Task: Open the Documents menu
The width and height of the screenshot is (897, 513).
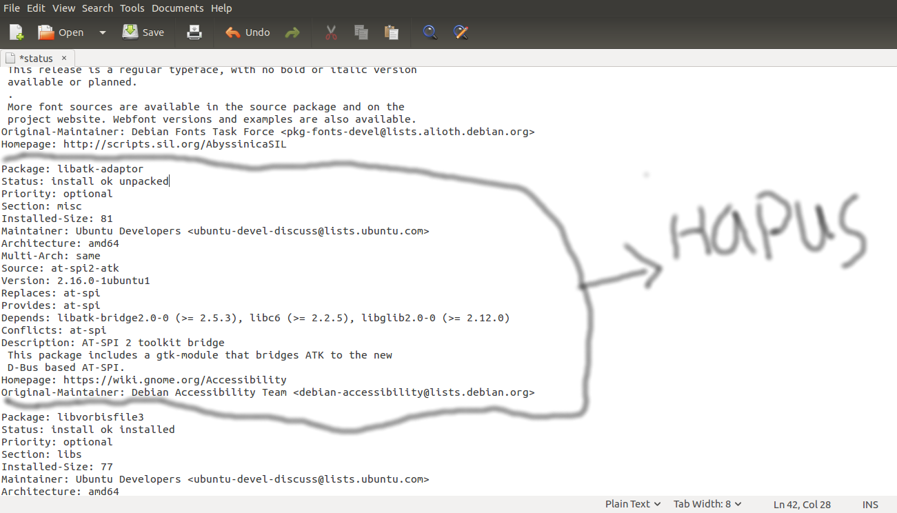Action: click(178, 8)
